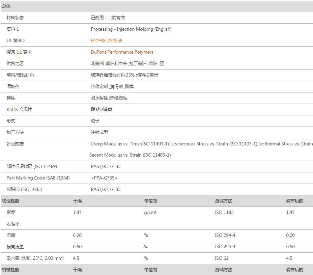Screen dimensions: 313x275
Task: Click the 横向流量 row label
Action: 15,247
